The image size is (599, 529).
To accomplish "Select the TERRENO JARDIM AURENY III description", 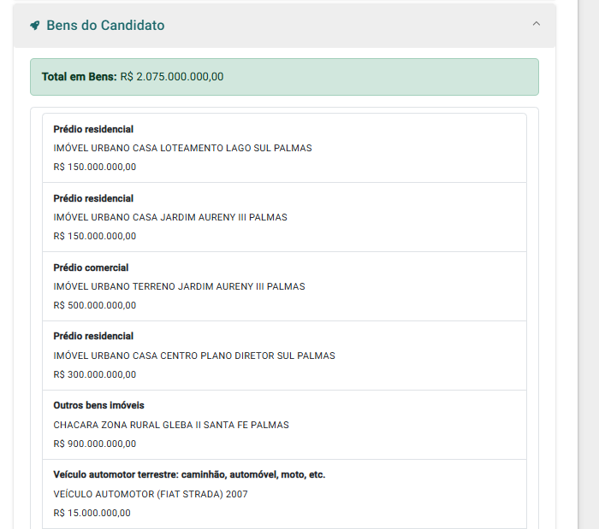I will point(179,286).
